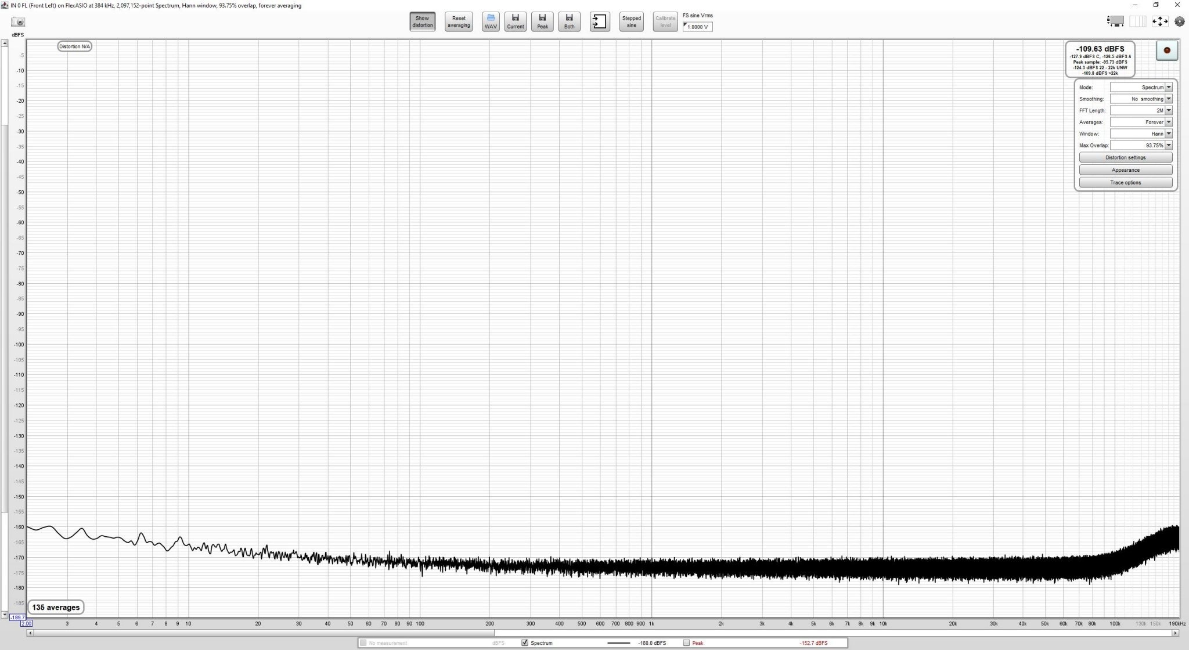Click the -160.0 dBFS spectrum value
Screen dimensions: 1189x650
(651, 643)
